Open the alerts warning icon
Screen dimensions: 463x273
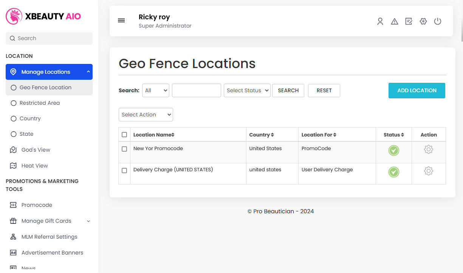(395, 22)
